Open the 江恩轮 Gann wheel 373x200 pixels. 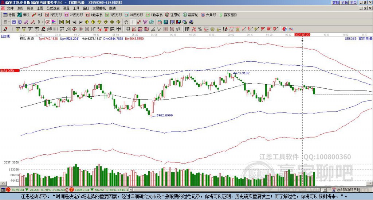[173, 15]
